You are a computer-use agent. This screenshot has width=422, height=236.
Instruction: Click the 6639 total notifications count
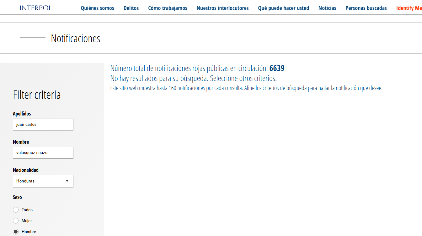click(277, 69)
